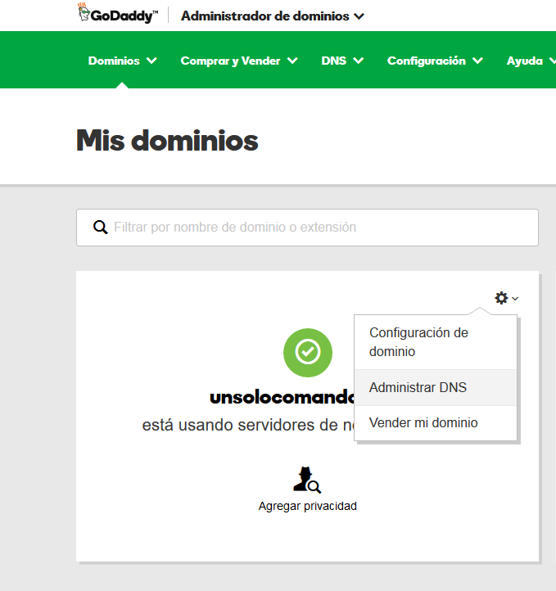Screen dimensions: 556x591
Task: Select Configuración de dominio from the gear menu
Action: click(436, 342)
